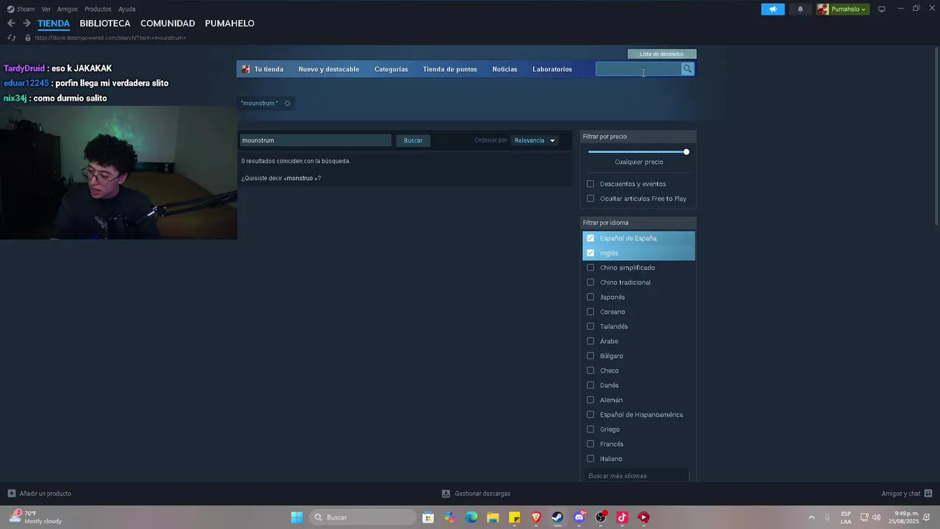Collapse the Filtrar por idioma section

point(637,223)
